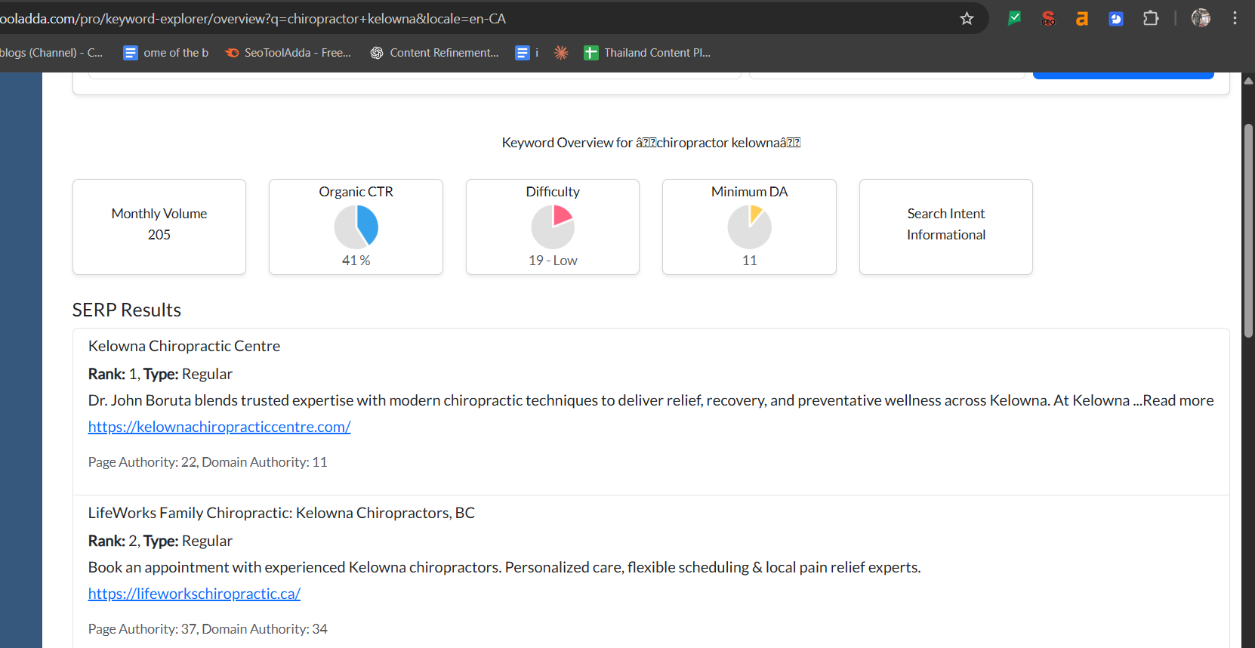Open the green checkmark extension

click(x=1014, y=19)
